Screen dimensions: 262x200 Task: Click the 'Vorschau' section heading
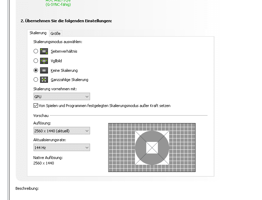coord(41,116)
